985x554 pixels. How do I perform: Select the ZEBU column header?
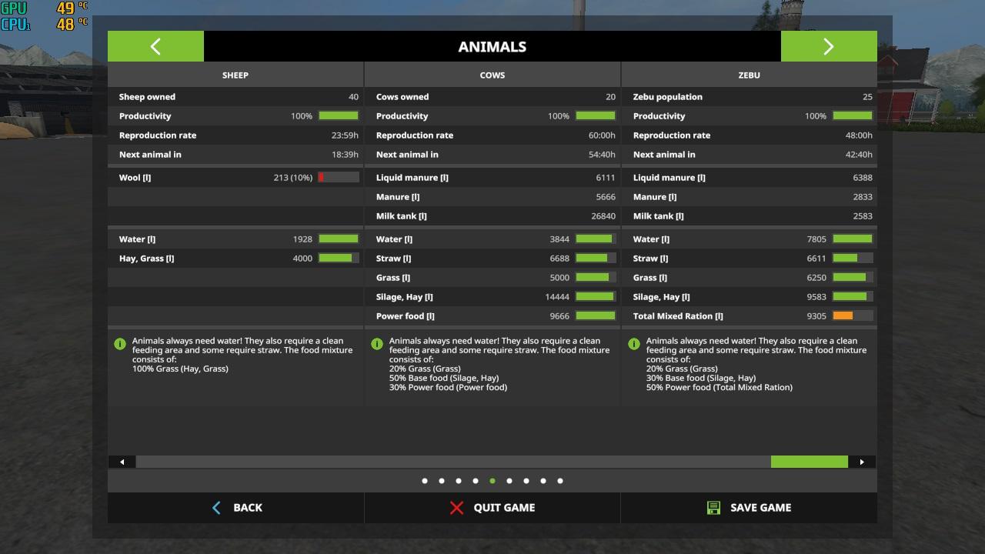749,75
